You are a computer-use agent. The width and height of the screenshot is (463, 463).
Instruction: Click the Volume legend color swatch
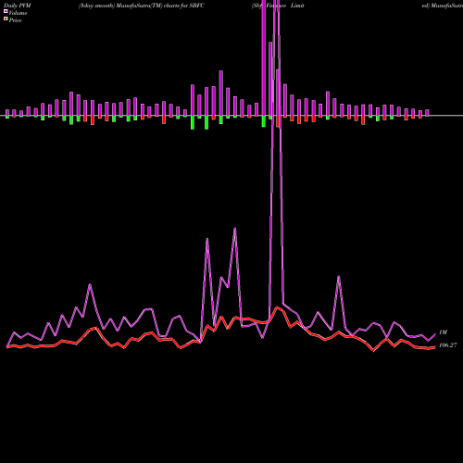[6, 11]
